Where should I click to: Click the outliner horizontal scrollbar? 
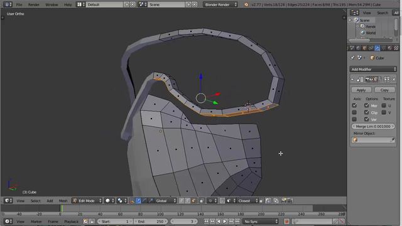pos(359,40)
